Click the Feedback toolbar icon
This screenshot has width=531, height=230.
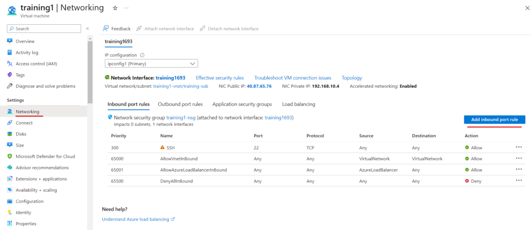click(106, 28)
